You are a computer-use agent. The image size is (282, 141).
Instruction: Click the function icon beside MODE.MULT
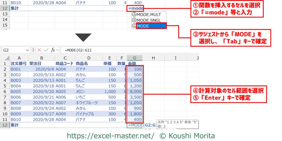[134, 14]
